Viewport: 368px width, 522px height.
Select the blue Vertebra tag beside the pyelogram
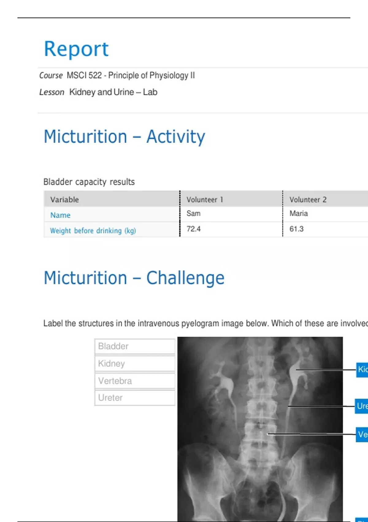tap(362, 434)
